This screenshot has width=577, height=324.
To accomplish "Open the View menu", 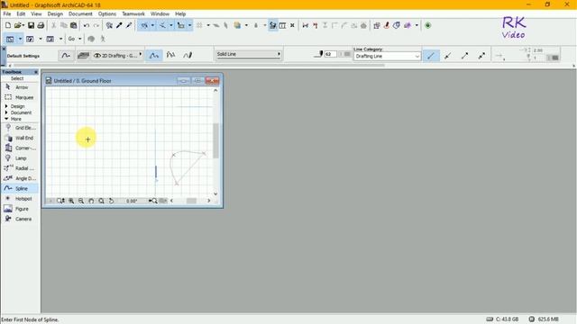I will coord(36,14).
